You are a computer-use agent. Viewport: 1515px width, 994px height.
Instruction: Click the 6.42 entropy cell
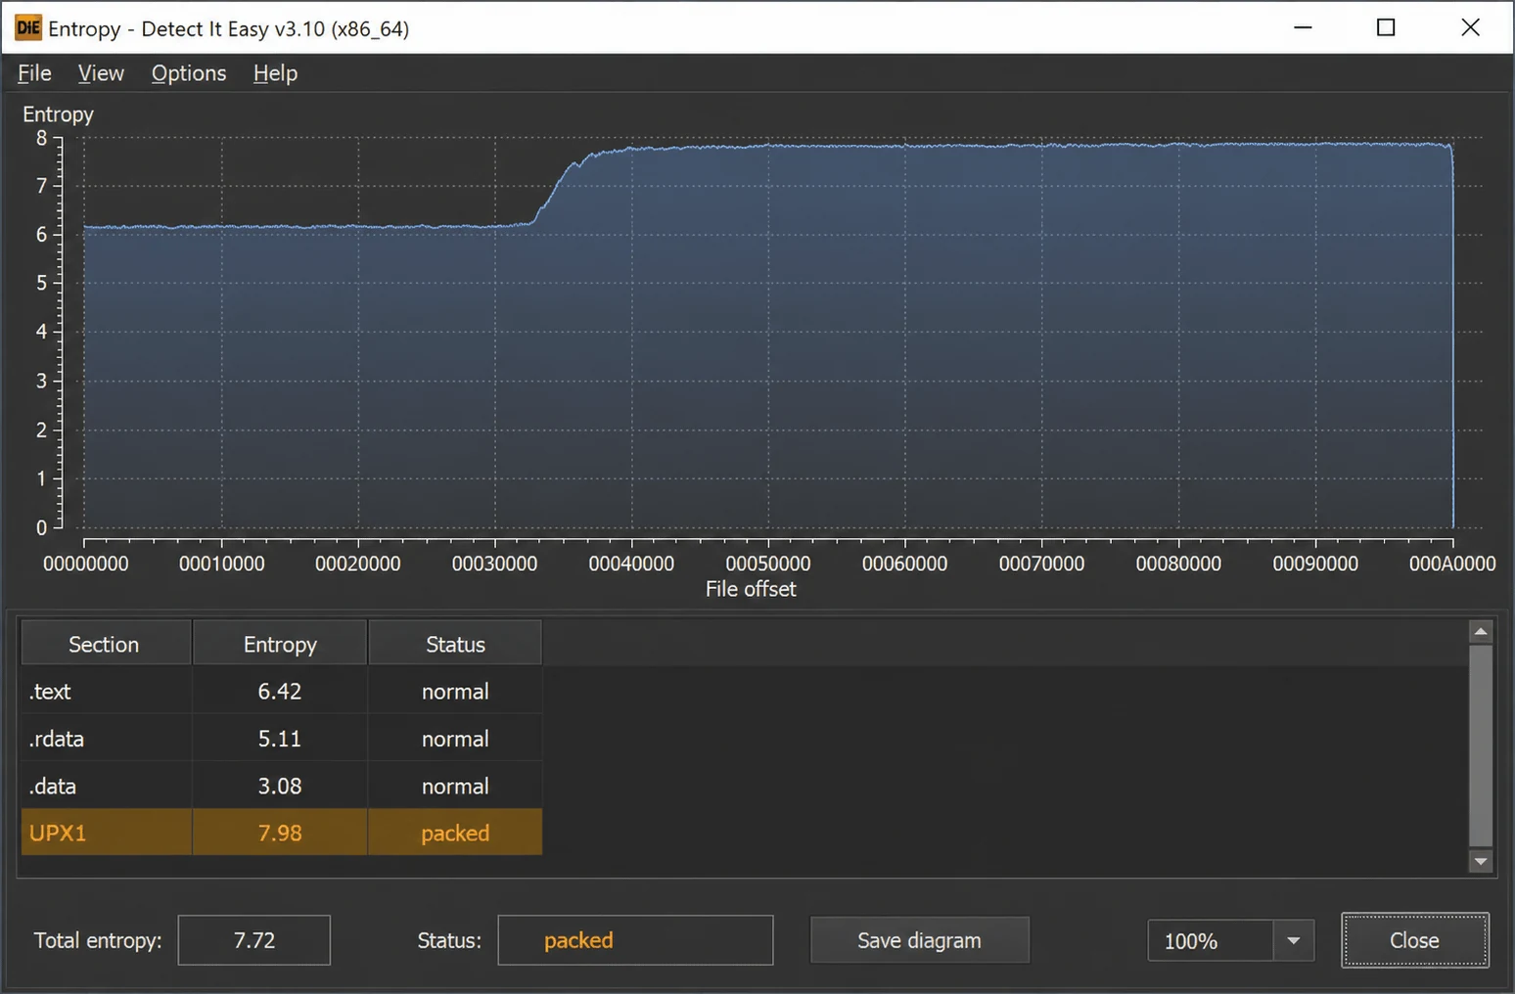point(280,691)
